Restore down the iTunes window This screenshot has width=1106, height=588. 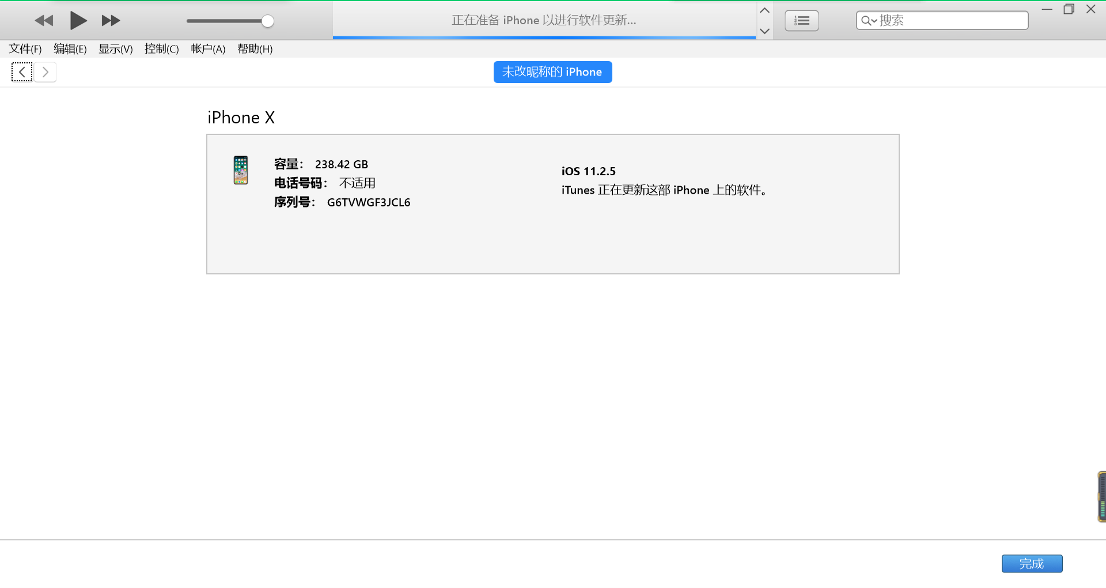pos(1069,9)
